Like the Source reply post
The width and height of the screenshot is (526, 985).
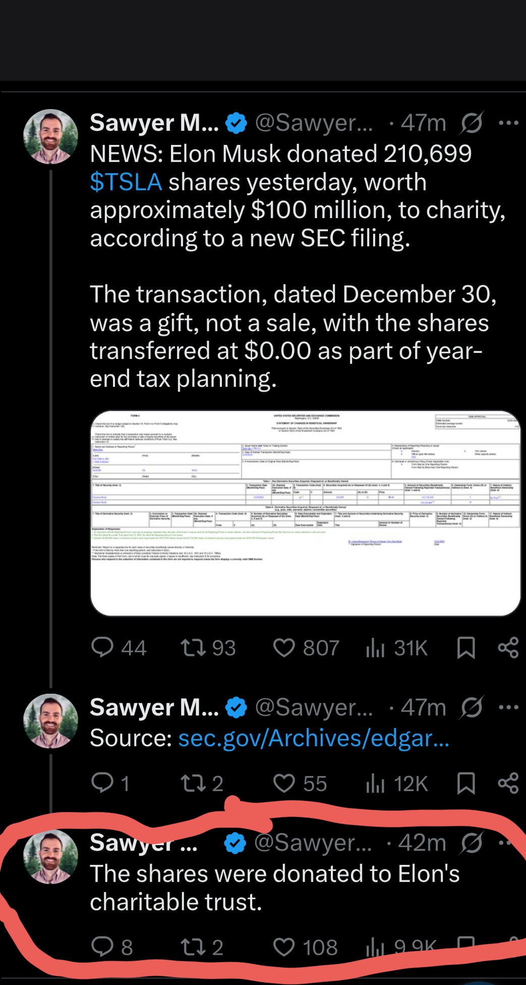[x=284, y=783]
